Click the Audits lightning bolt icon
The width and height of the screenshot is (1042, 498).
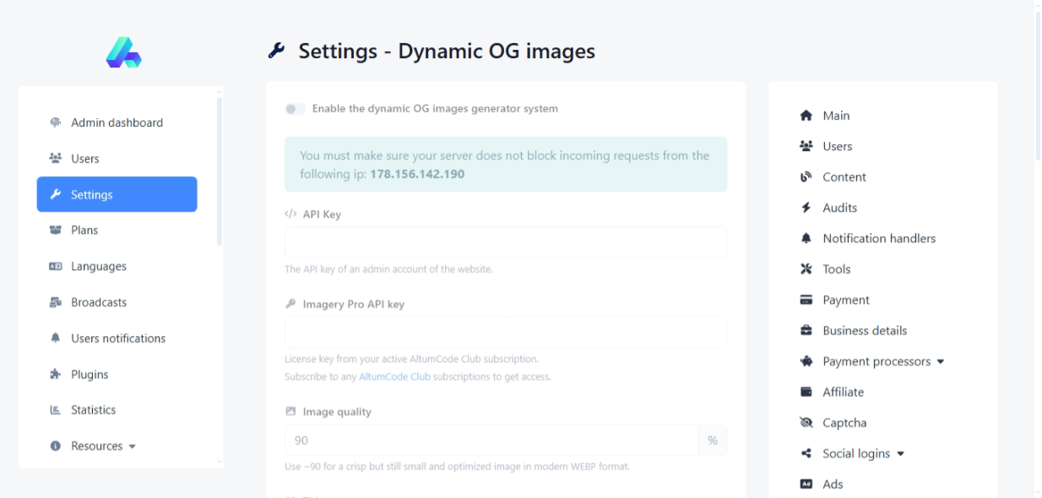806,208
